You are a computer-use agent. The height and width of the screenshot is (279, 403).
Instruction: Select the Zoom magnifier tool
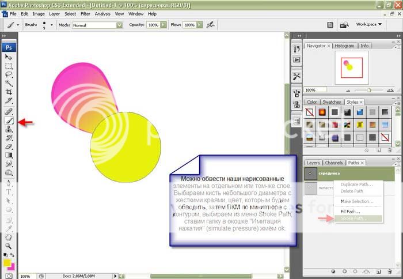pos(9,245)
